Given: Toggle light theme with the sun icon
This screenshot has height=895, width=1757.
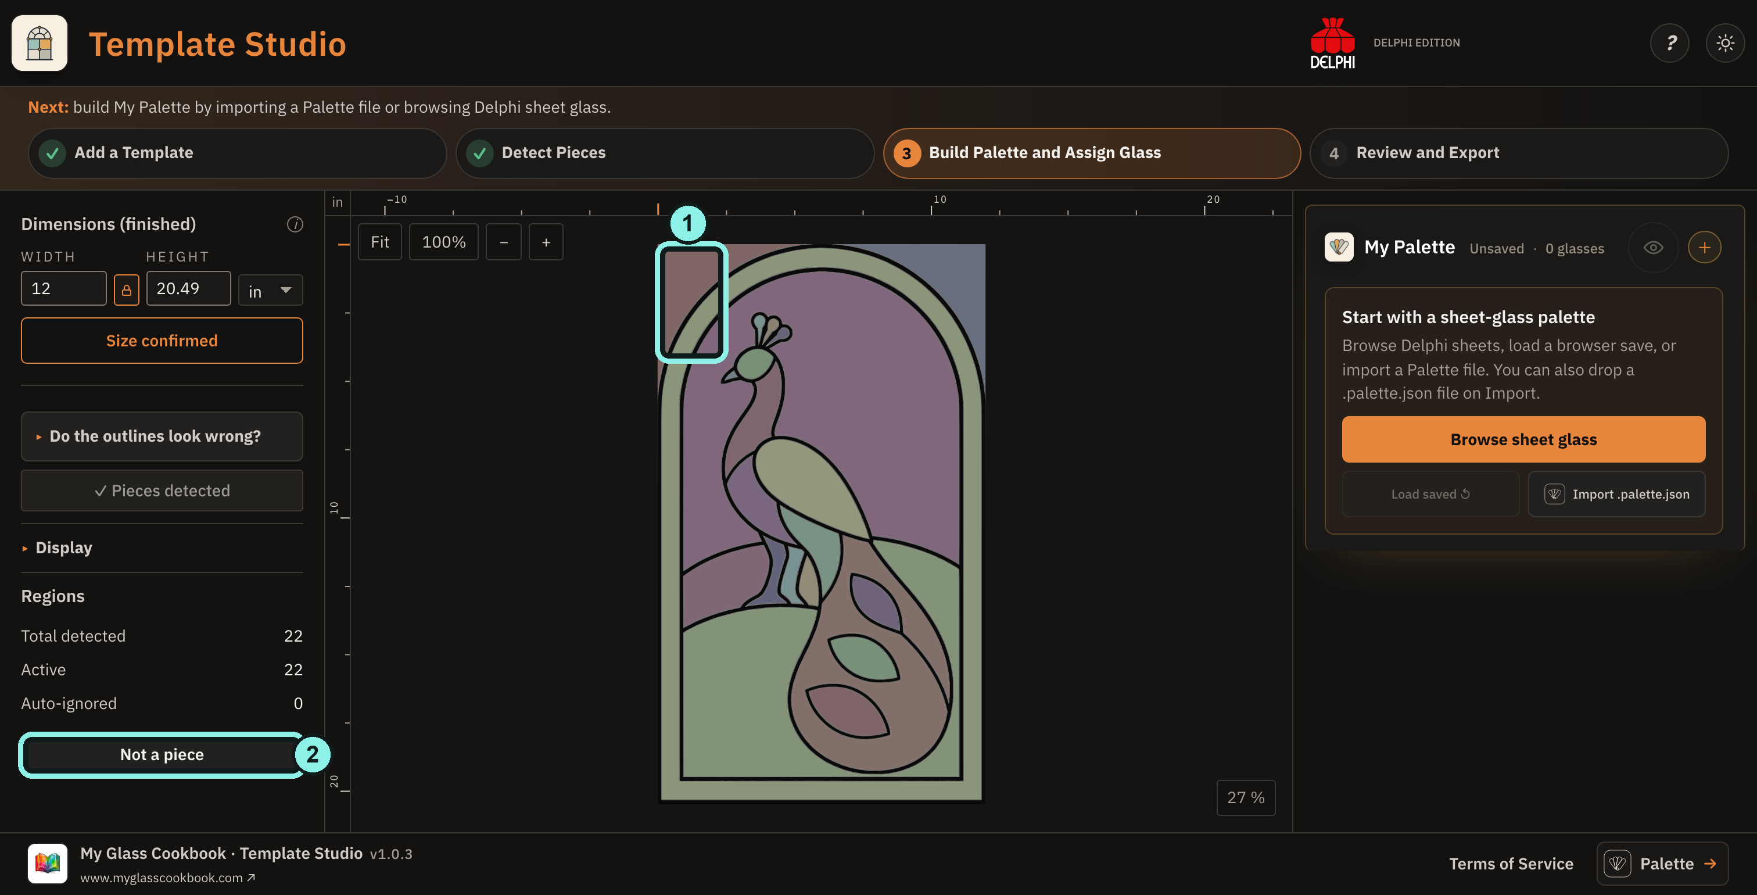Looking at the screenshot, I should click(1725, 43).
